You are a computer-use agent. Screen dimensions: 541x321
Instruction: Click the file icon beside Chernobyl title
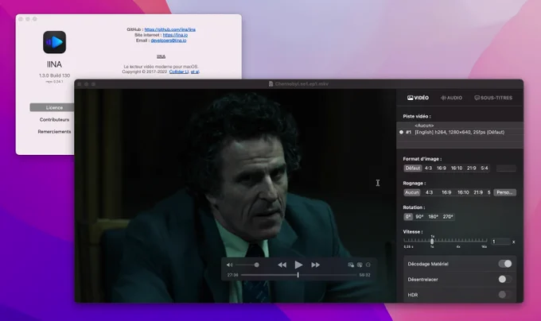(x=270, y=84)
